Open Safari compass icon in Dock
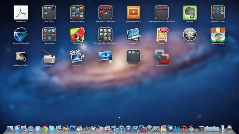The image size is (239, 134). (31, 129)
